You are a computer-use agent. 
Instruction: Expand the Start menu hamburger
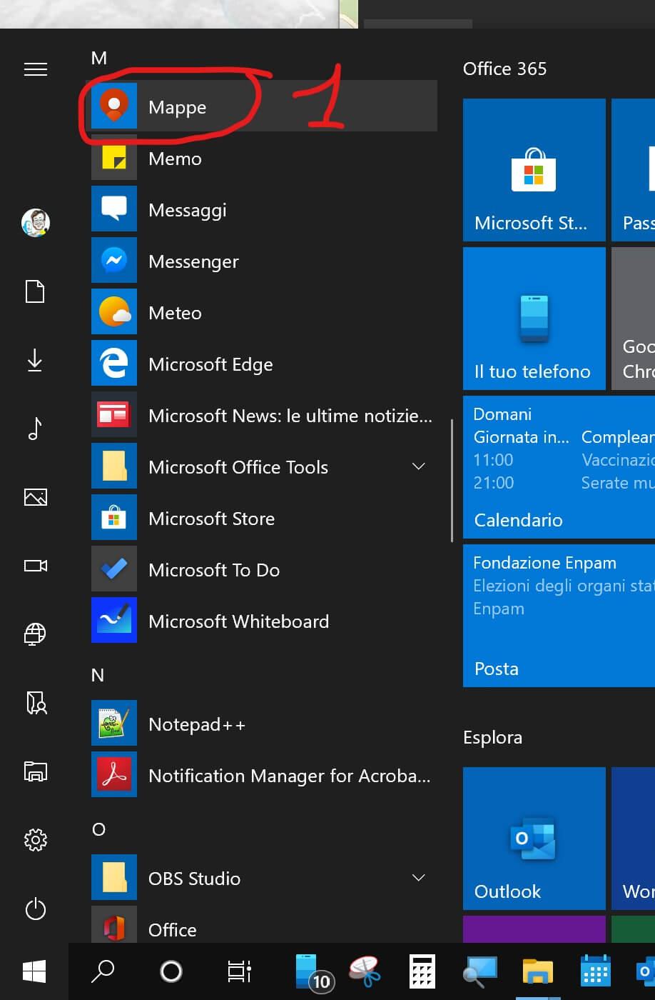[x=35, y=69]
